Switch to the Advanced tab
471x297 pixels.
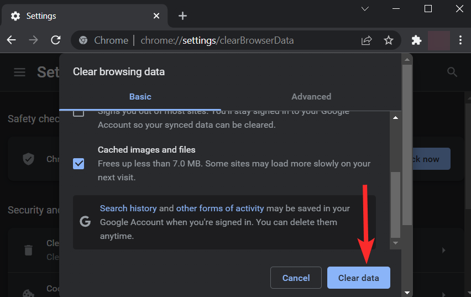tap(311, 96)
